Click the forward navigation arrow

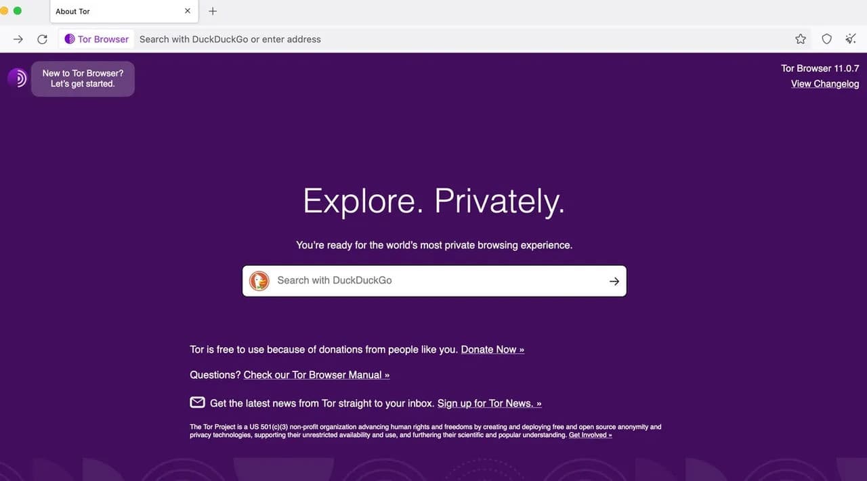[x=18, y=39]
